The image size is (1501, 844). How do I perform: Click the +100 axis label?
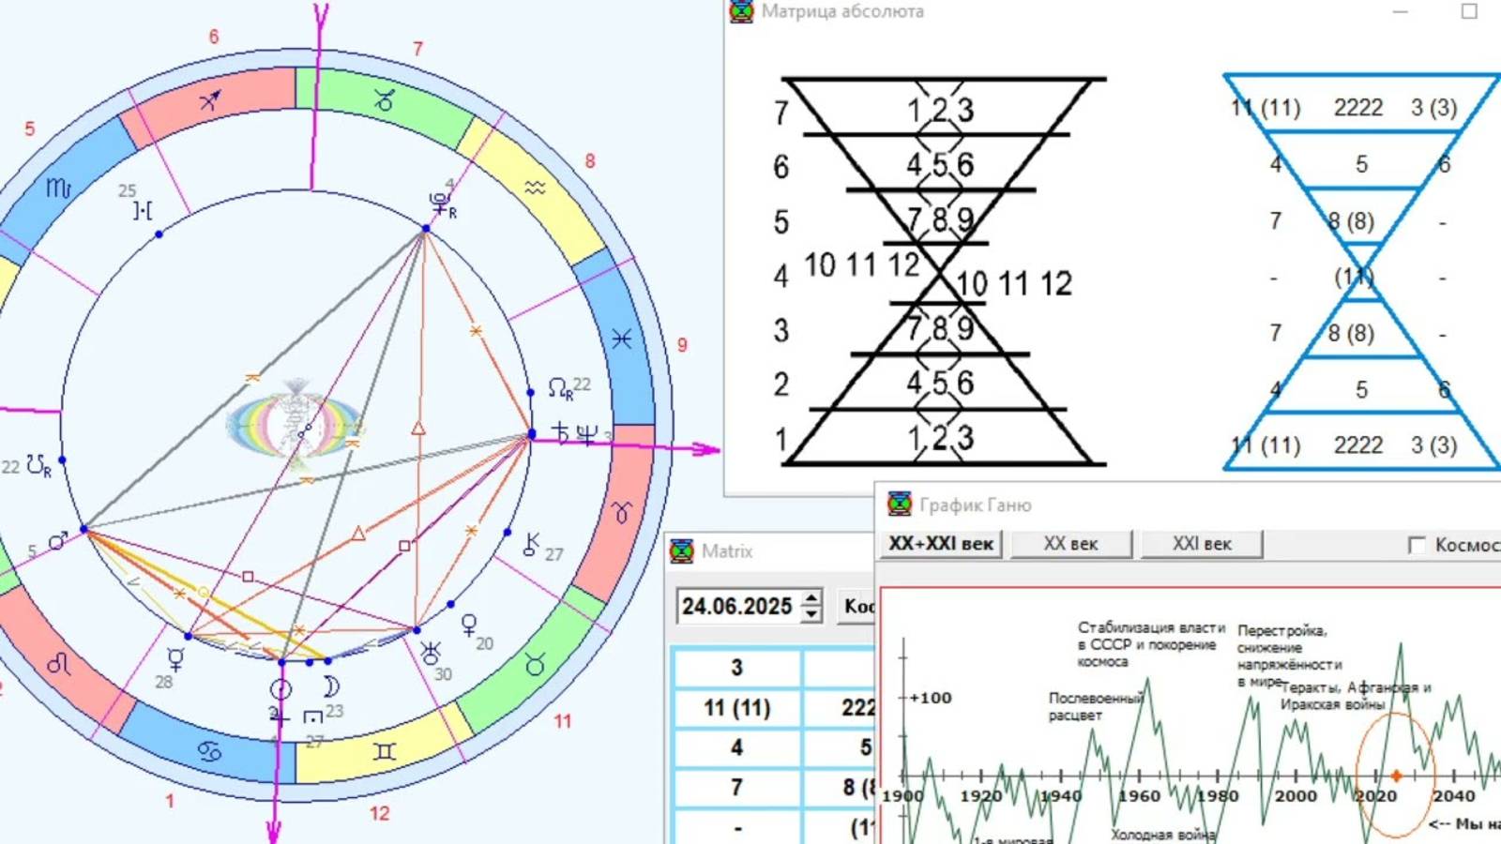pyautogui.click(x=930, y=698)
